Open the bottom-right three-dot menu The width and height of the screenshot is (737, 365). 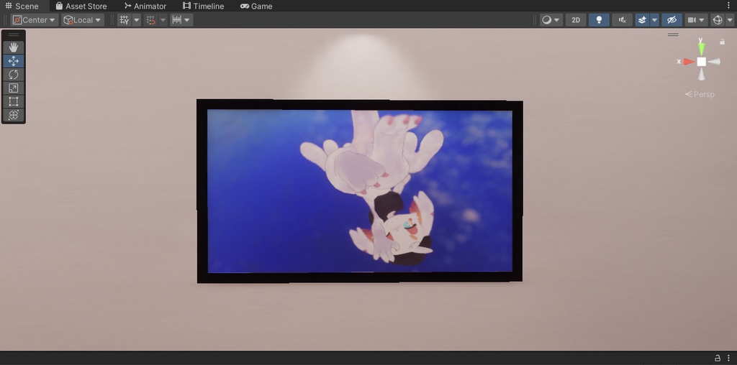coord(728,358)
